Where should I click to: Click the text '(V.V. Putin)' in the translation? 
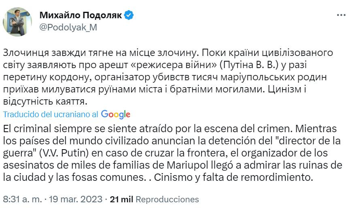(64, 153)
